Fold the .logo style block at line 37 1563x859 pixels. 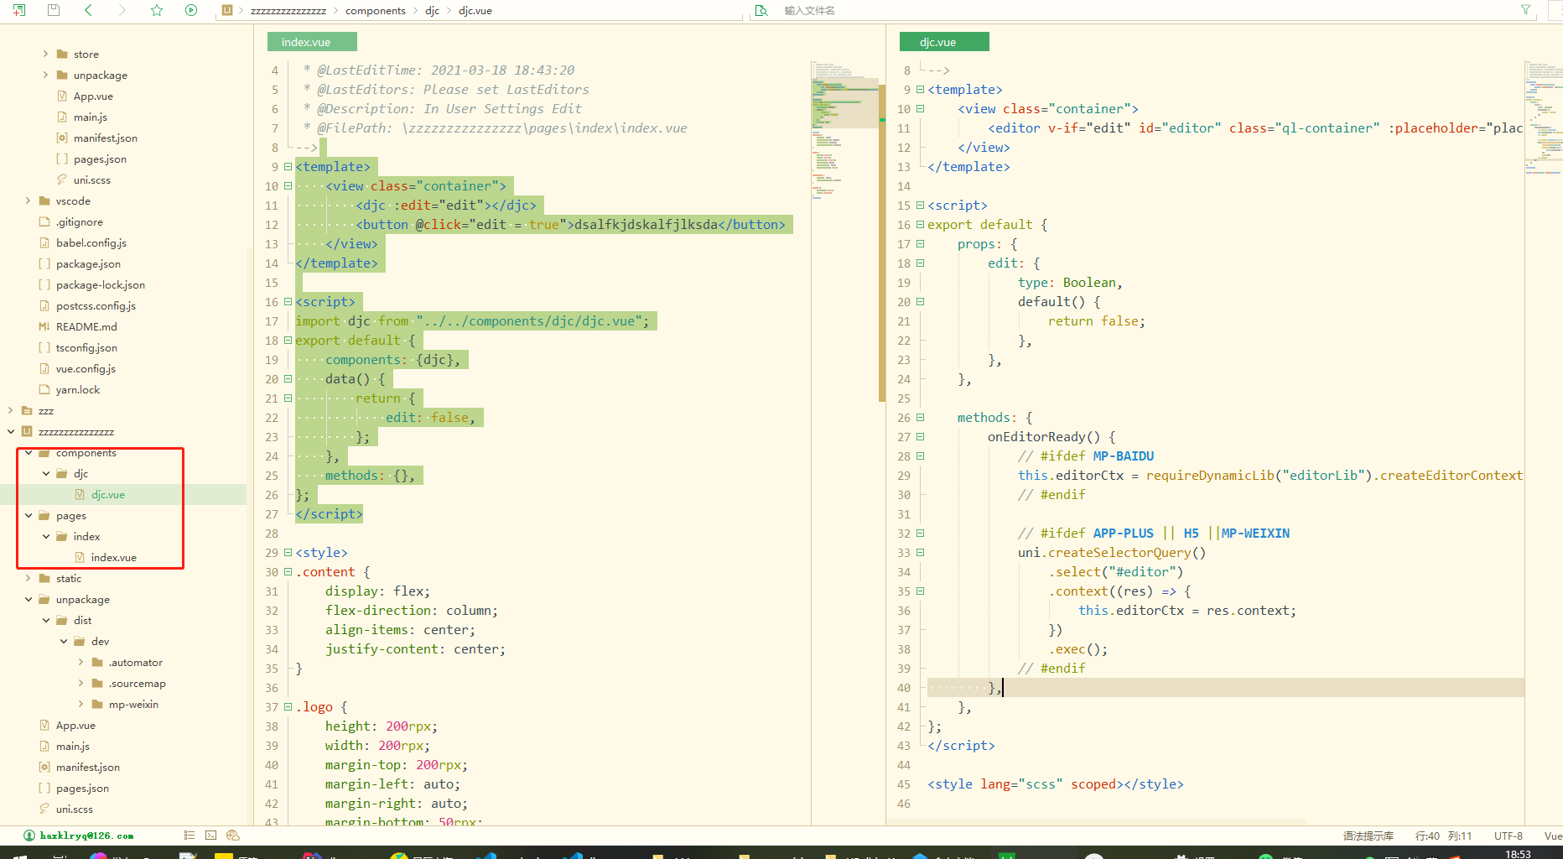click(288, 706)
